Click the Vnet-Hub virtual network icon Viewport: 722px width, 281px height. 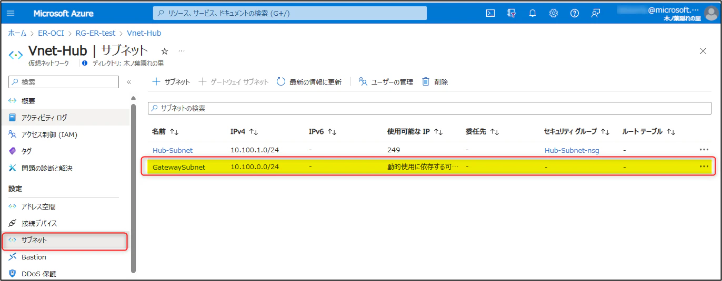click(16, 55)
